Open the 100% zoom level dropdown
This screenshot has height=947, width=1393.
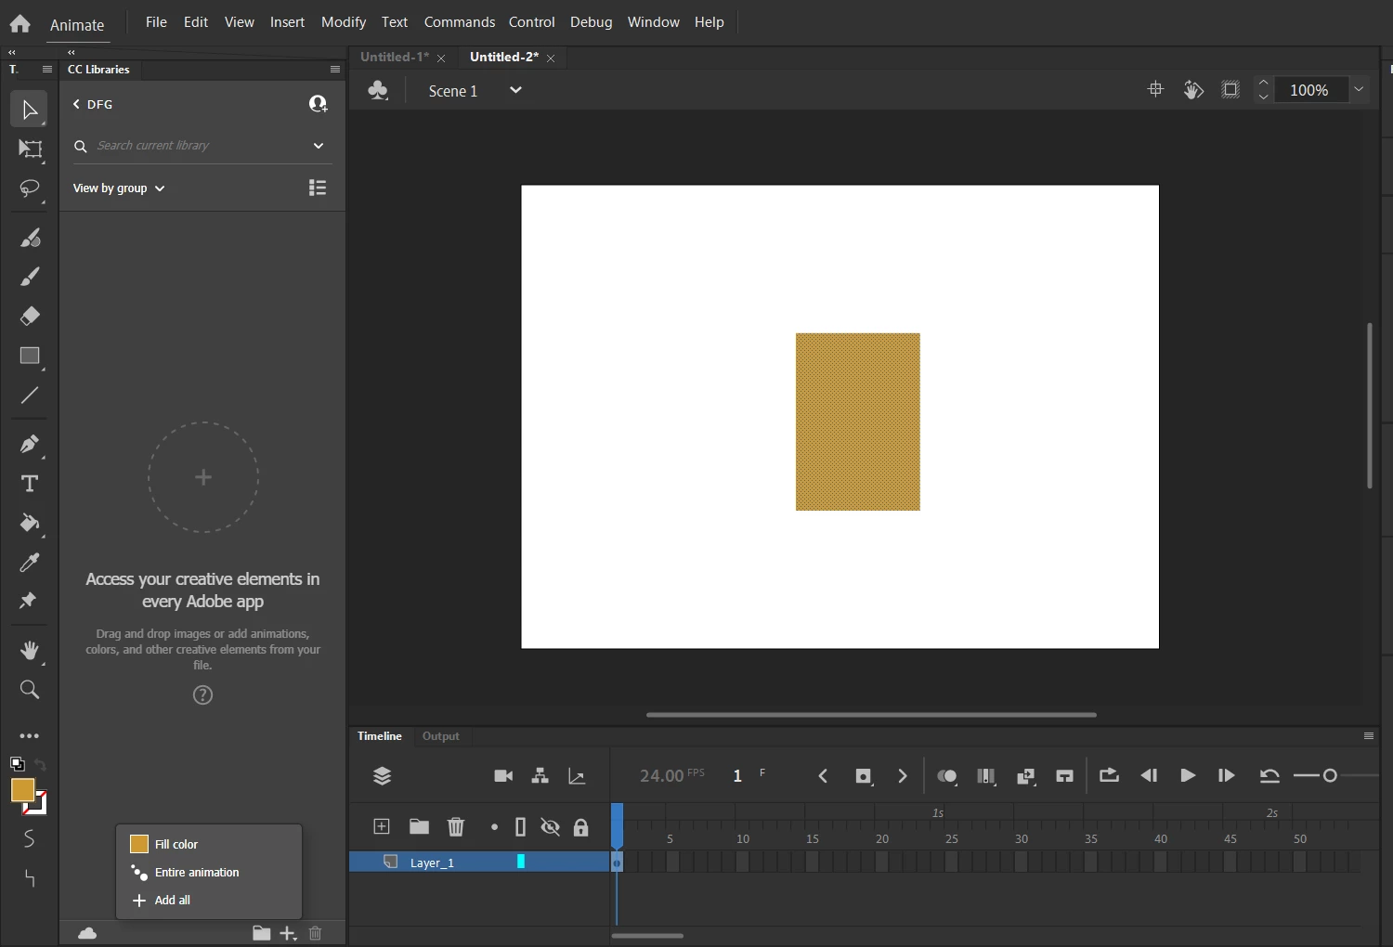pos(1359,90)
